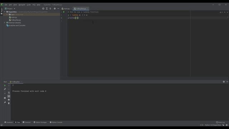Click the lambda code on line 2
The image size is (229, 129).
(x=78, y=15)
